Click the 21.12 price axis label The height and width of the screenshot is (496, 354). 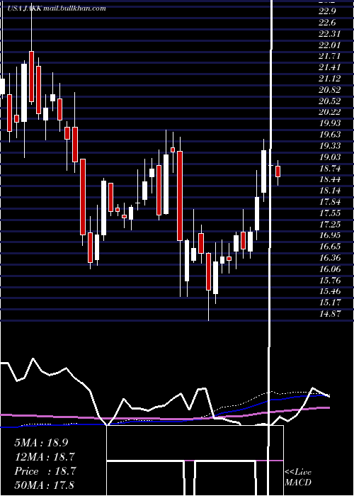tap(329, 79)
